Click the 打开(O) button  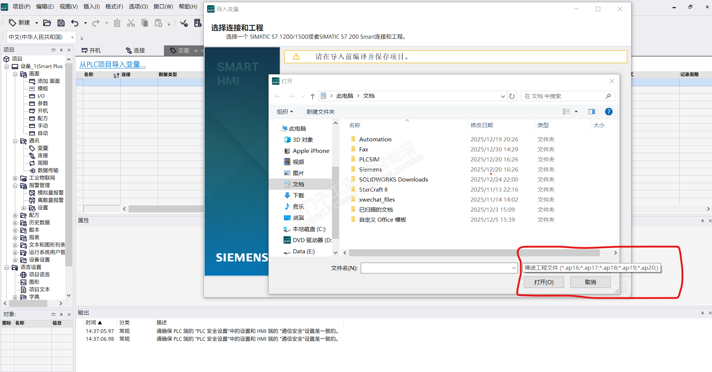544,282
